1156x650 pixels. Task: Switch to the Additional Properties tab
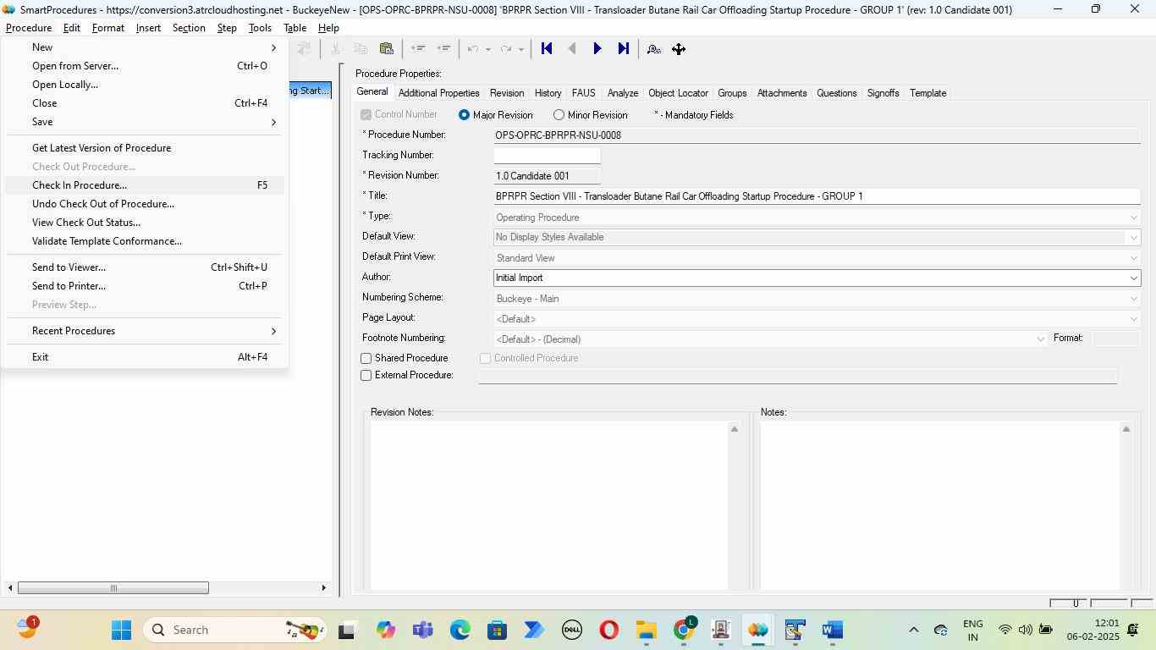click(x=438, y=93)
